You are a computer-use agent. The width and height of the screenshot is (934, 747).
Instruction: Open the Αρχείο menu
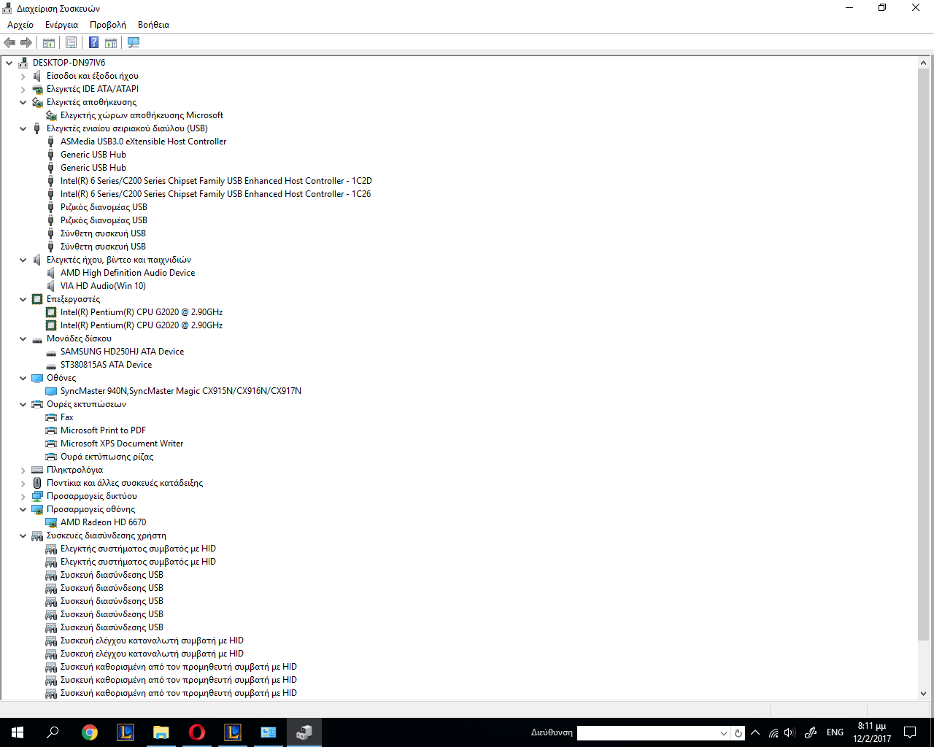point(20,25)
